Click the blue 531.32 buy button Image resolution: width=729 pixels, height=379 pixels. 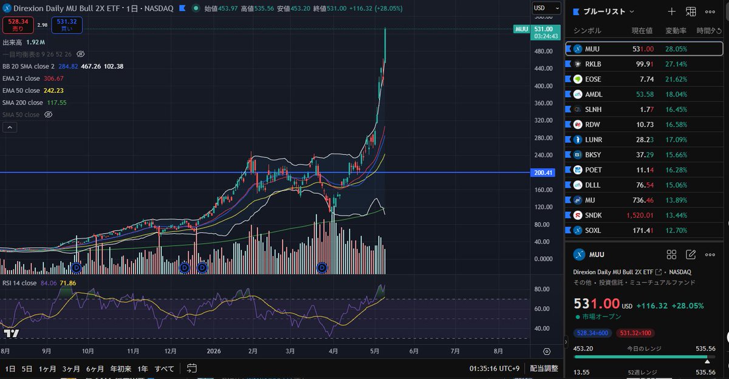67,25
